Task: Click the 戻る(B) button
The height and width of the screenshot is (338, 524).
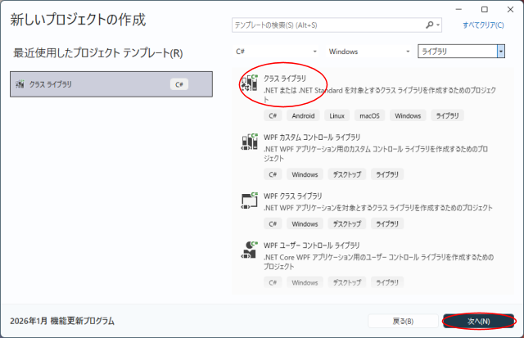Action: pos(402,321)
